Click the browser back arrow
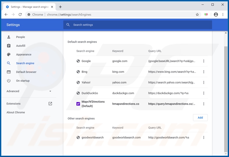The image size is (229, 157). click(x=6, y=14)
